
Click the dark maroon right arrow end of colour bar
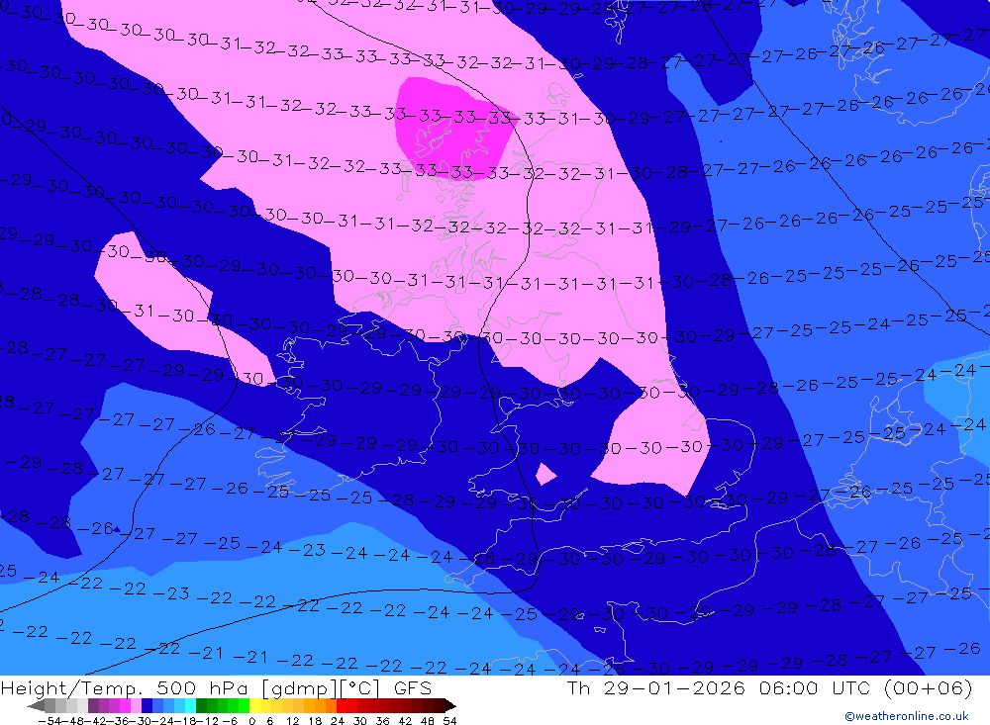click(x=450, y=705)
